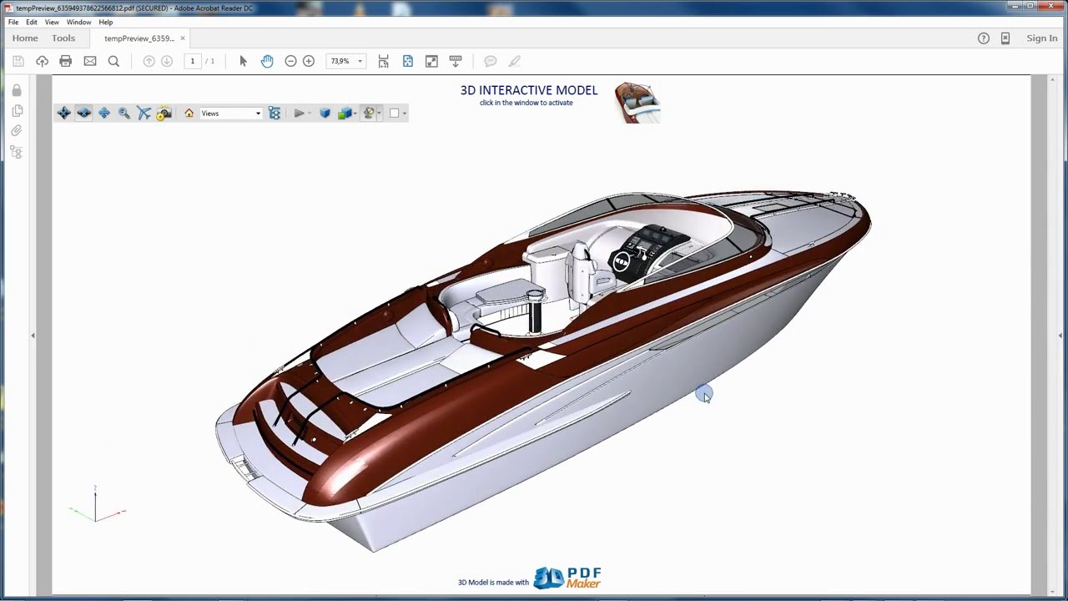The width and height of the screenshot is (1068, 601).
Task: Choose the Selection arrow tool
Action: point(243,61)
